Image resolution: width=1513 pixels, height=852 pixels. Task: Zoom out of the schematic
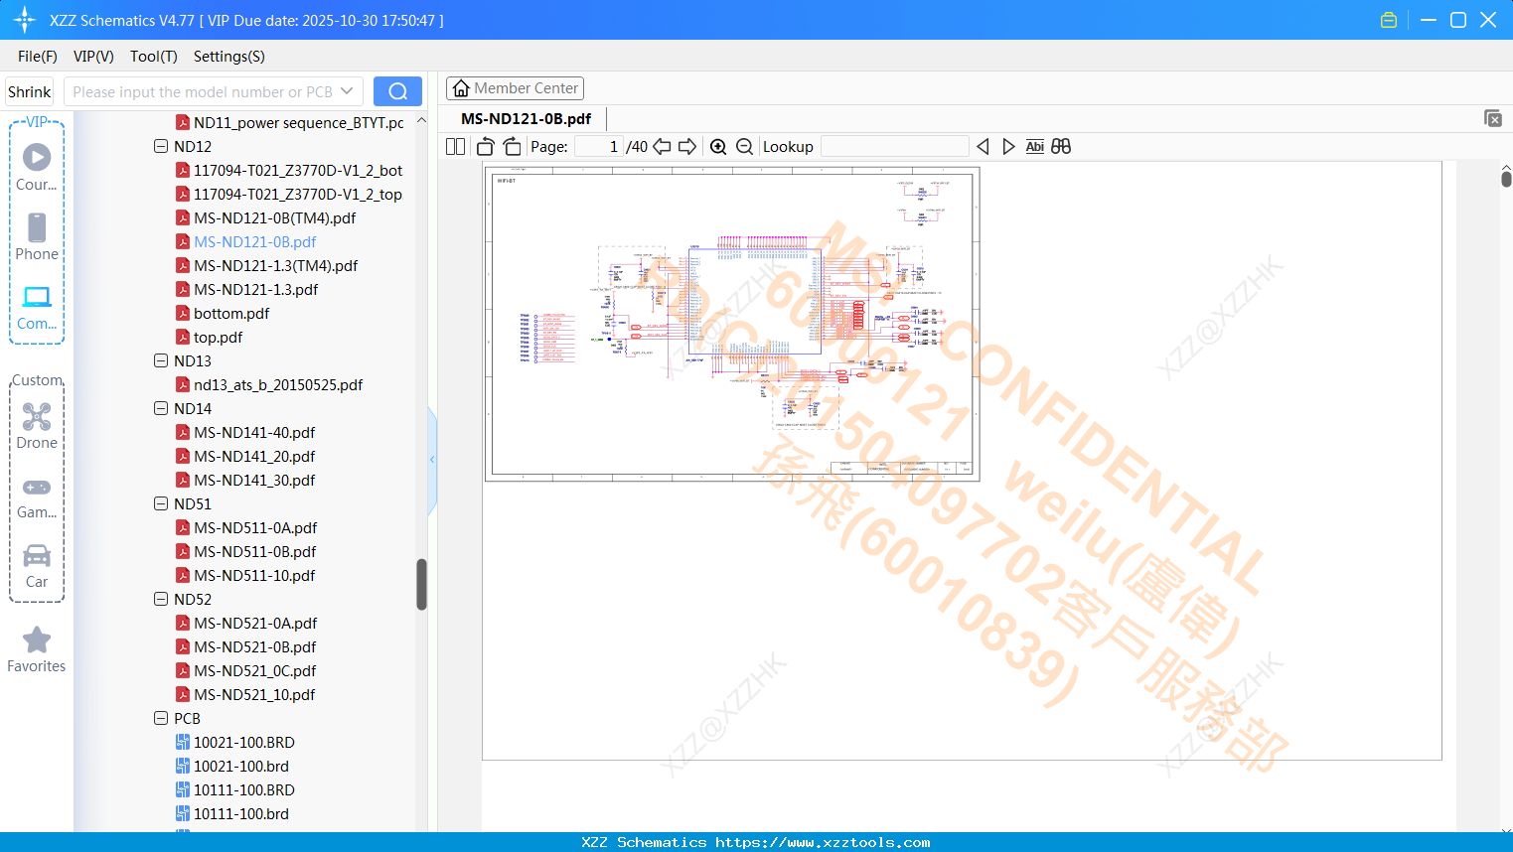[744, 146]
